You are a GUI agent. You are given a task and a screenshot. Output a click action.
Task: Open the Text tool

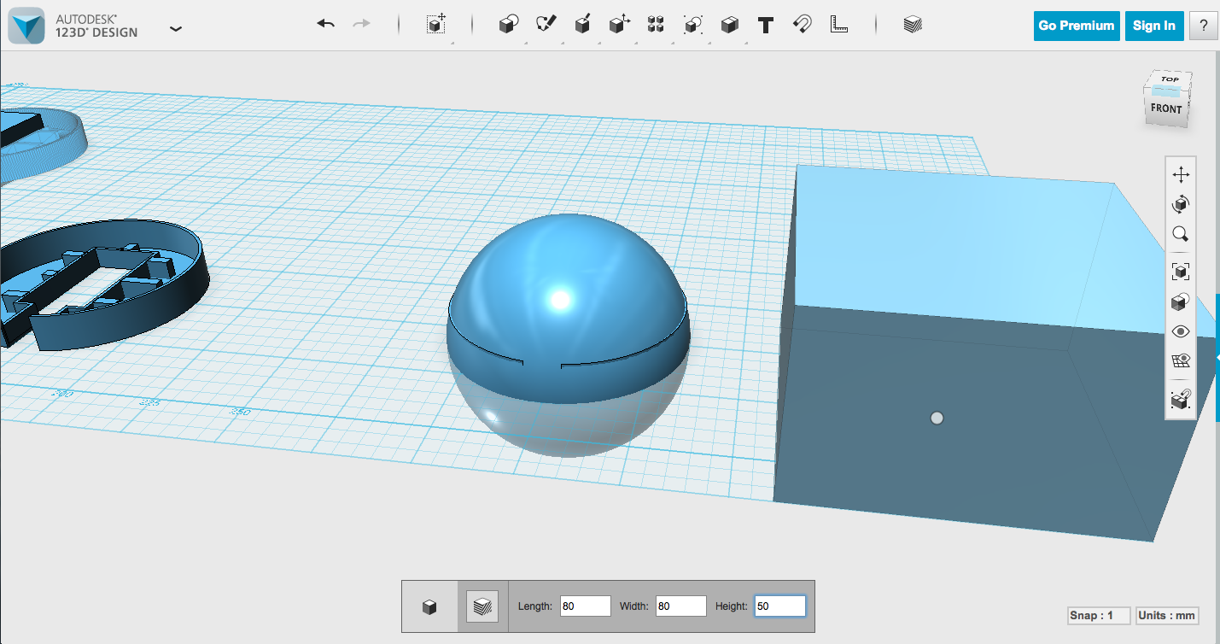(765, 25)
